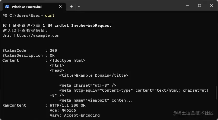
Task: Click the PowerShell icon in the tab
Action: point(7,7)
